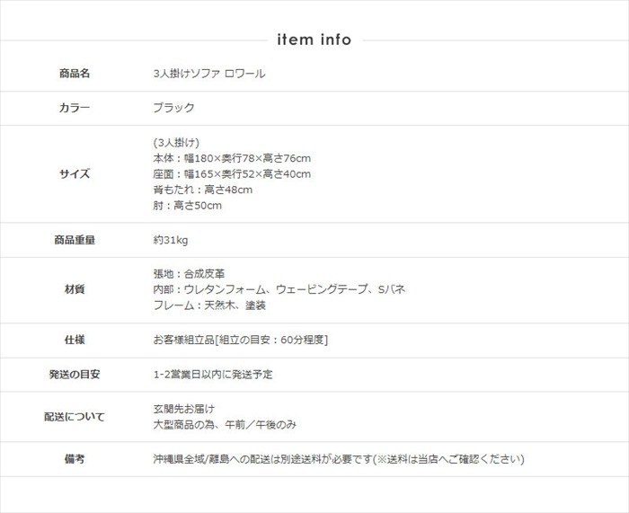This screenshot has height=513, width=629.
Task: Select the カラー row label
Action: pyautogui.click(x=75, y=108)
